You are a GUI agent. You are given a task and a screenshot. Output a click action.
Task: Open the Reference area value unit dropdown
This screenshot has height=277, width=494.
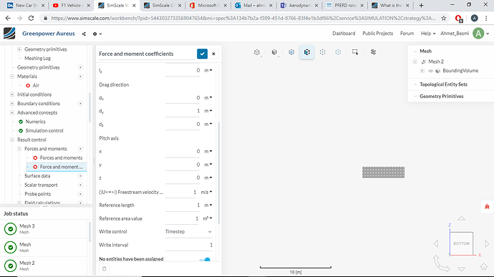pos(208,218)
